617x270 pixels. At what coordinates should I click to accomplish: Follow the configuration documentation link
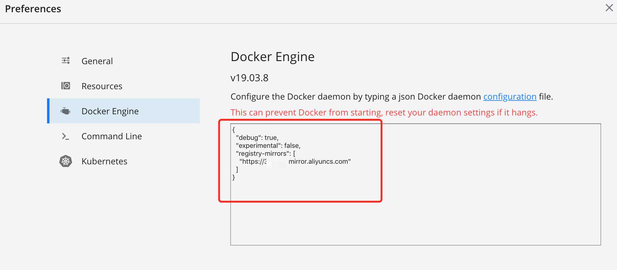point(510,97)
